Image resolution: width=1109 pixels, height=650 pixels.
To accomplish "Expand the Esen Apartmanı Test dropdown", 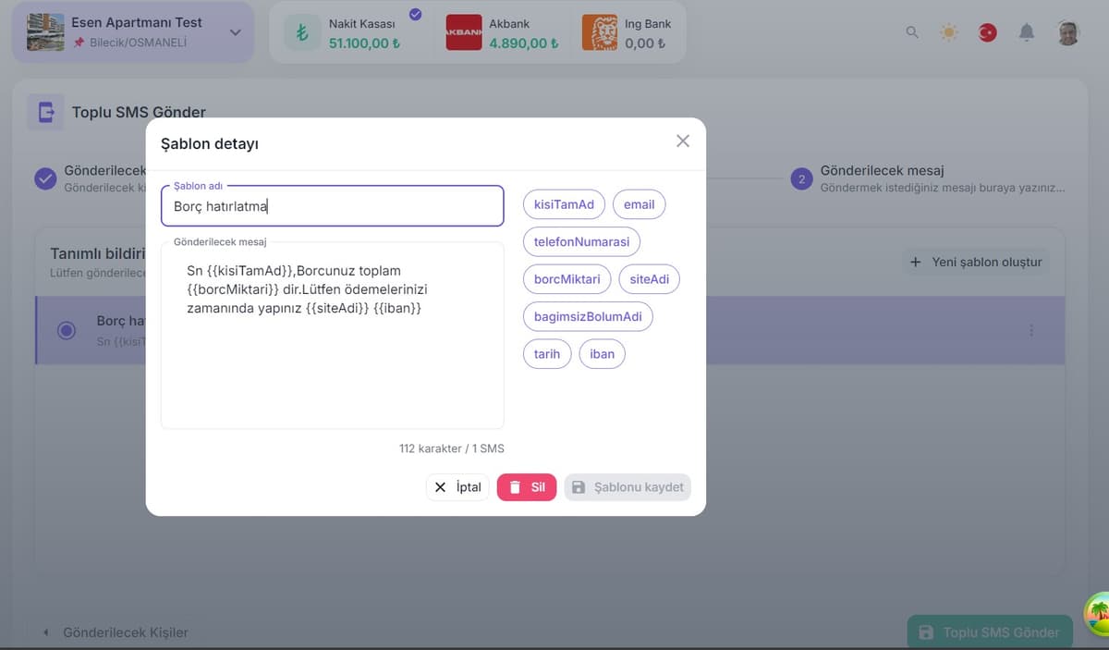I will [x=235, y=32].
